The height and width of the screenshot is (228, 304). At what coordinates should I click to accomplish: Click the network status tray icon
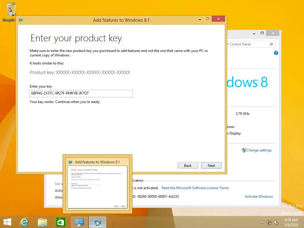(x=269, y=222)
